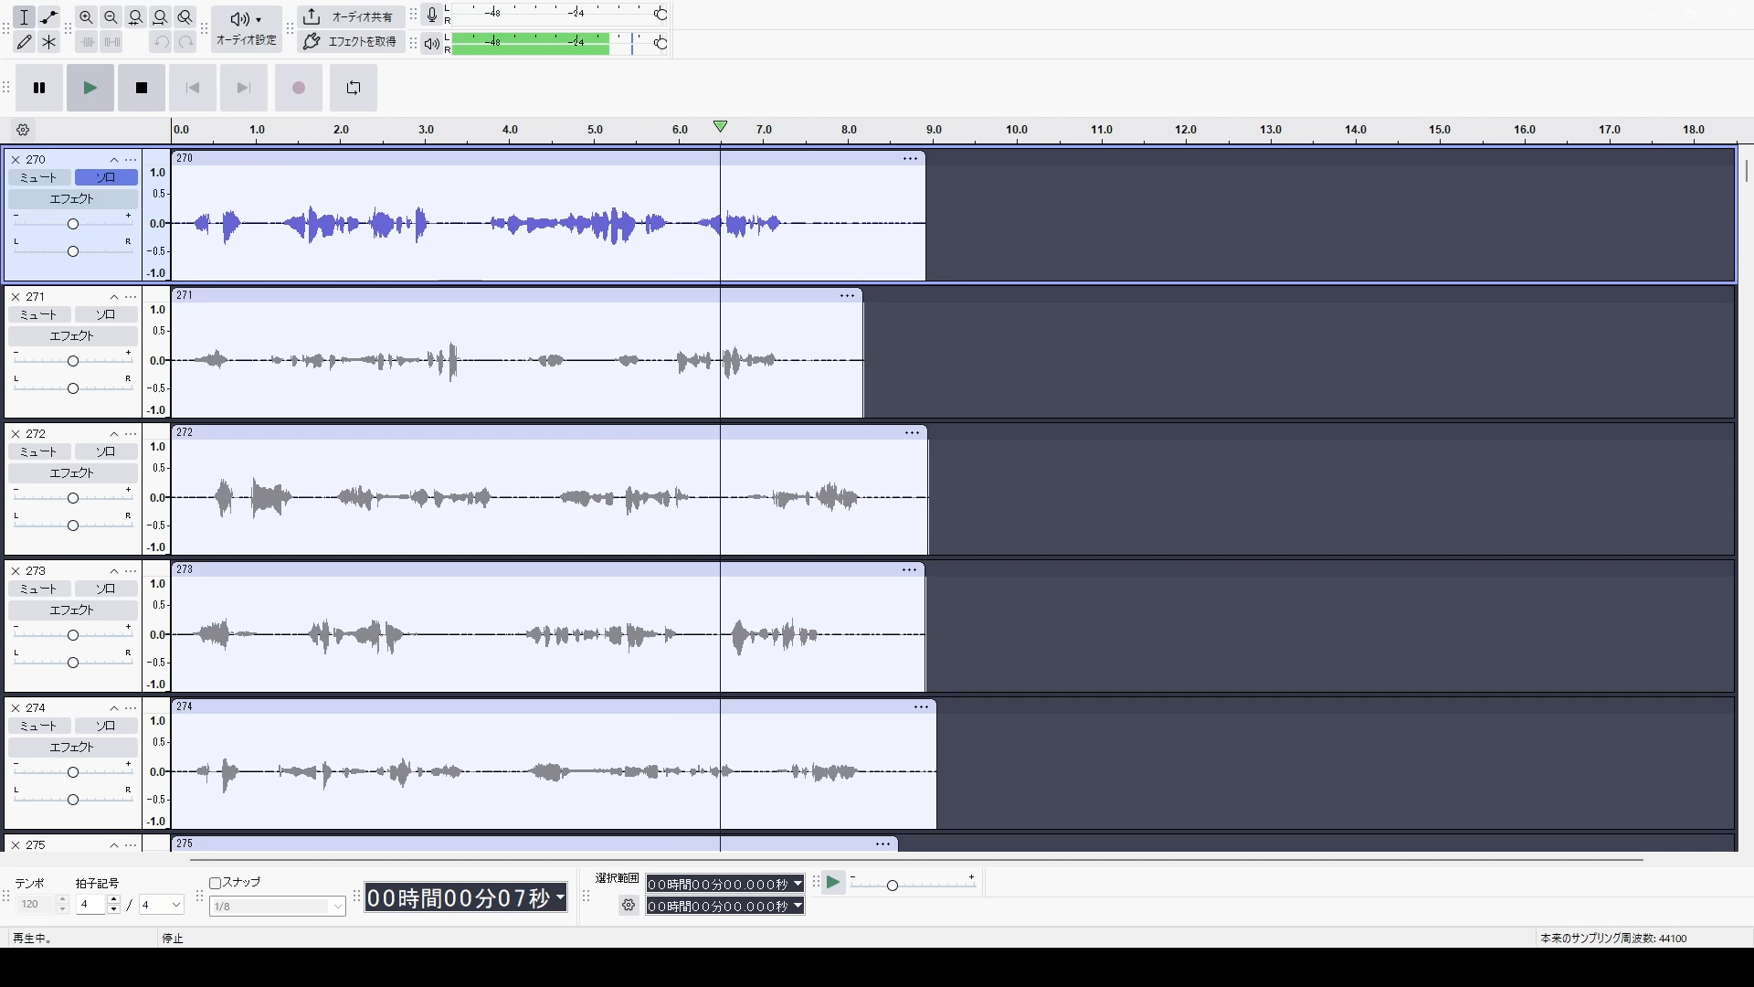Click the Fit Project to Width zoom icon
1754x987 pixels.
tap(160, 16)
